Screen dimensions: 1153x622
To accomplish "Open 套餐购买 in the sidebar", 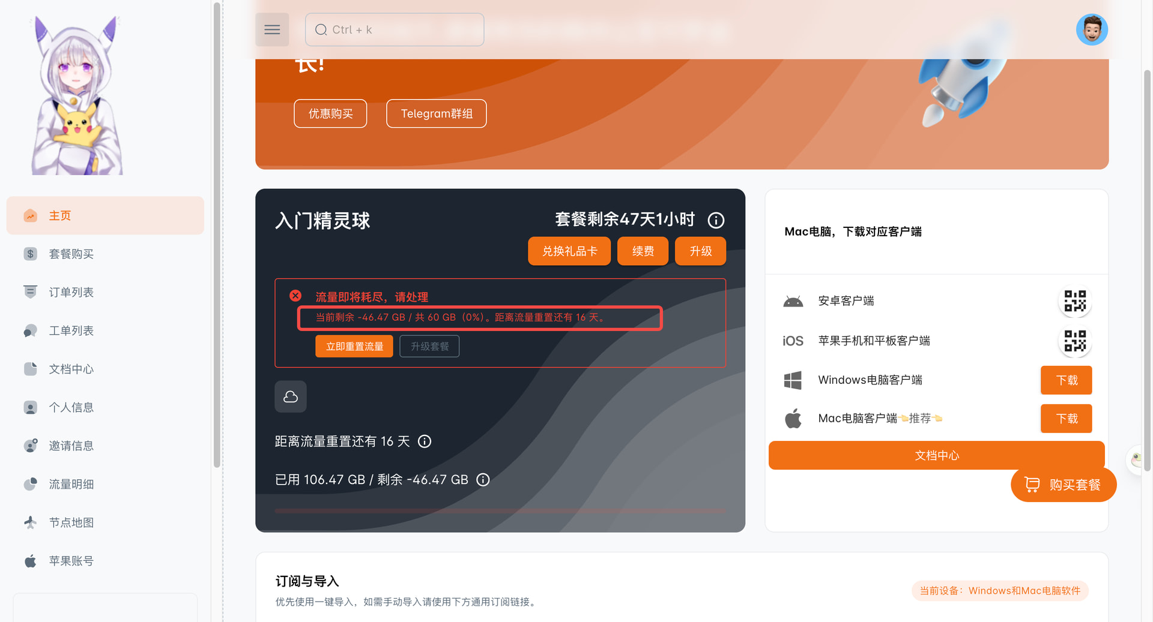I will point(105,254).
